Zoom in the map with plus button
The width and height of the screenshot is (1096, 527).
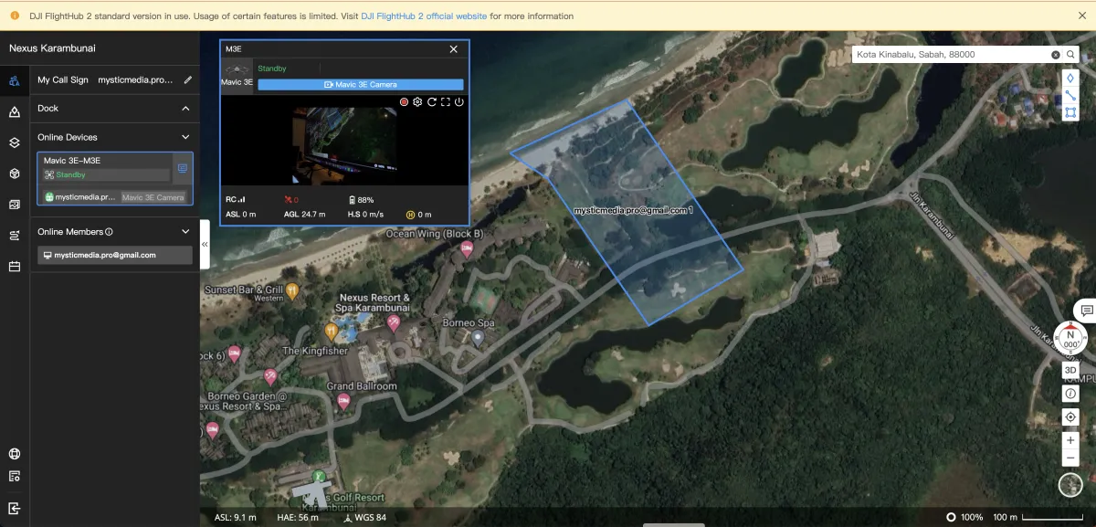[x=1070, y=440]
